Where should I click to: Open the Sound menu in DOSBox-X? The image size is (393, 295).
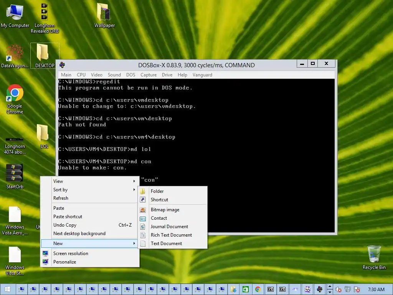(x=114, y=75)
